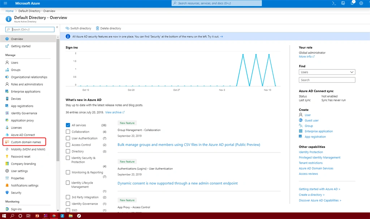Open Windows taskbar search
The width and height of the screenshot is (370, 219).
[x=12, y=216]
